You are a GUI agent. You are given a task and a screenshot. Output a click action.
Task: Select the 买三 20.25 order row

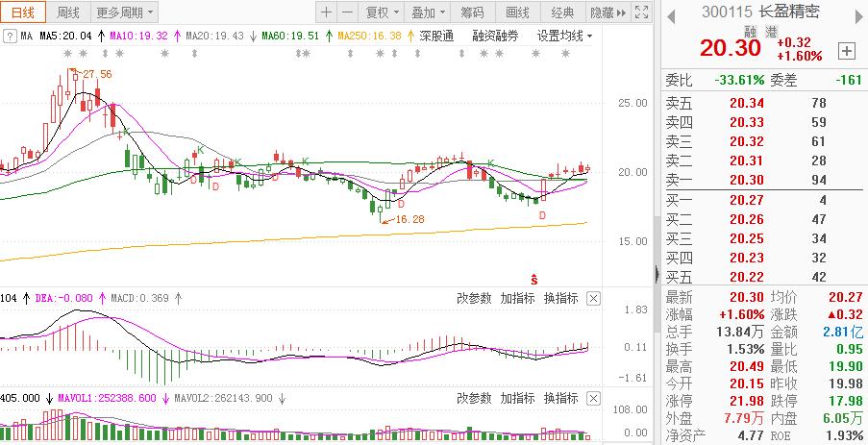pos(764,239)
